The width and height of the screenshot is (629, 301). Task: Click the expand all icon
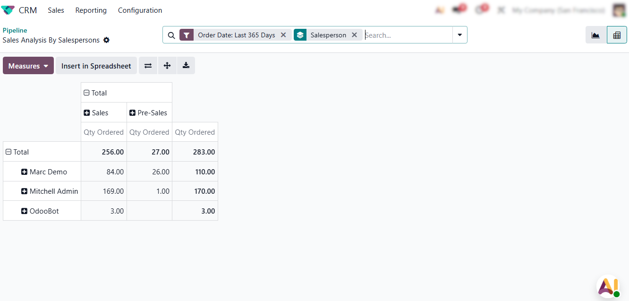[167, 66]
